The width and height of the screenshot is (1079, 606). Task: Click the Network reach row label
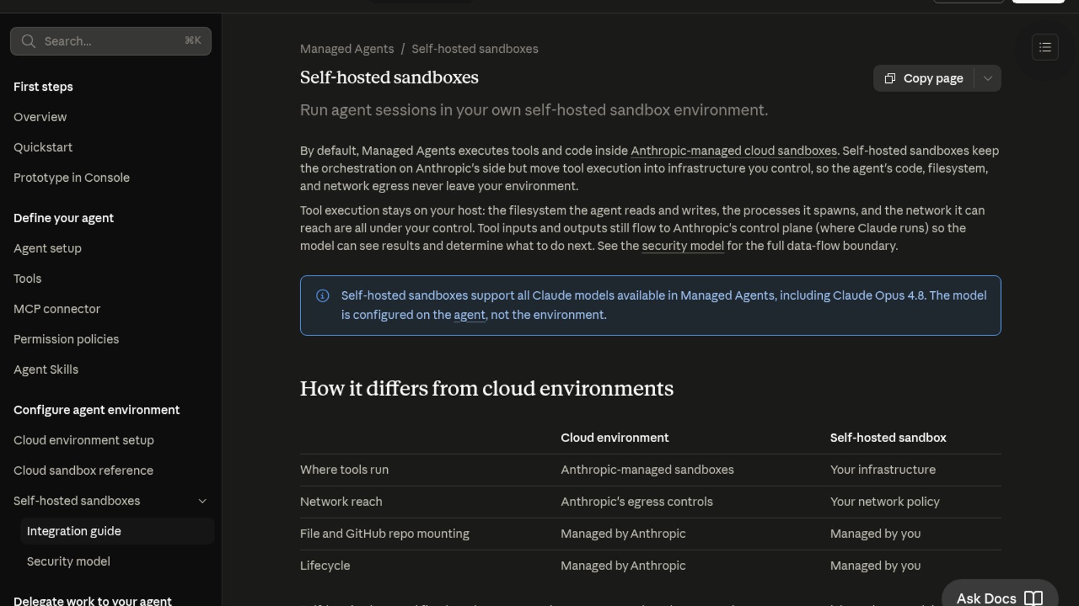pos(341,502)
